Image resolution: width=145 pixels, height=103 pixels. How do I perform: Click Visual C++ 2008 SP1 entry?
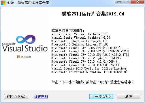point(90,51)
